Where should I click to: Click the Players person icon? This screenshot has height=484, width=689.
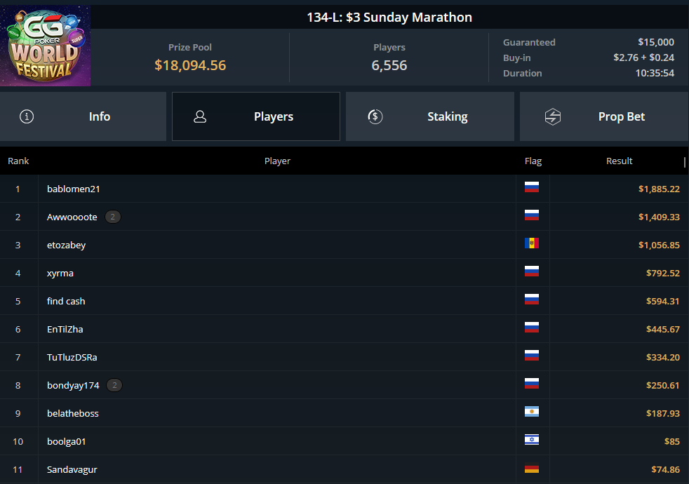pos(200,116)
